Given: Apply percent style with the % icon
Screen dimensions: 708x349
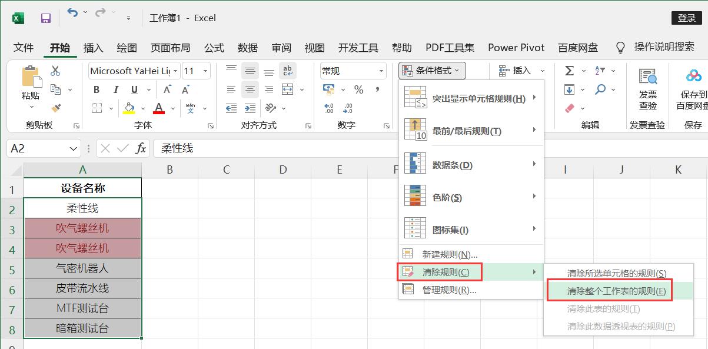Looking at the screenshot, I should click(358, 89).
